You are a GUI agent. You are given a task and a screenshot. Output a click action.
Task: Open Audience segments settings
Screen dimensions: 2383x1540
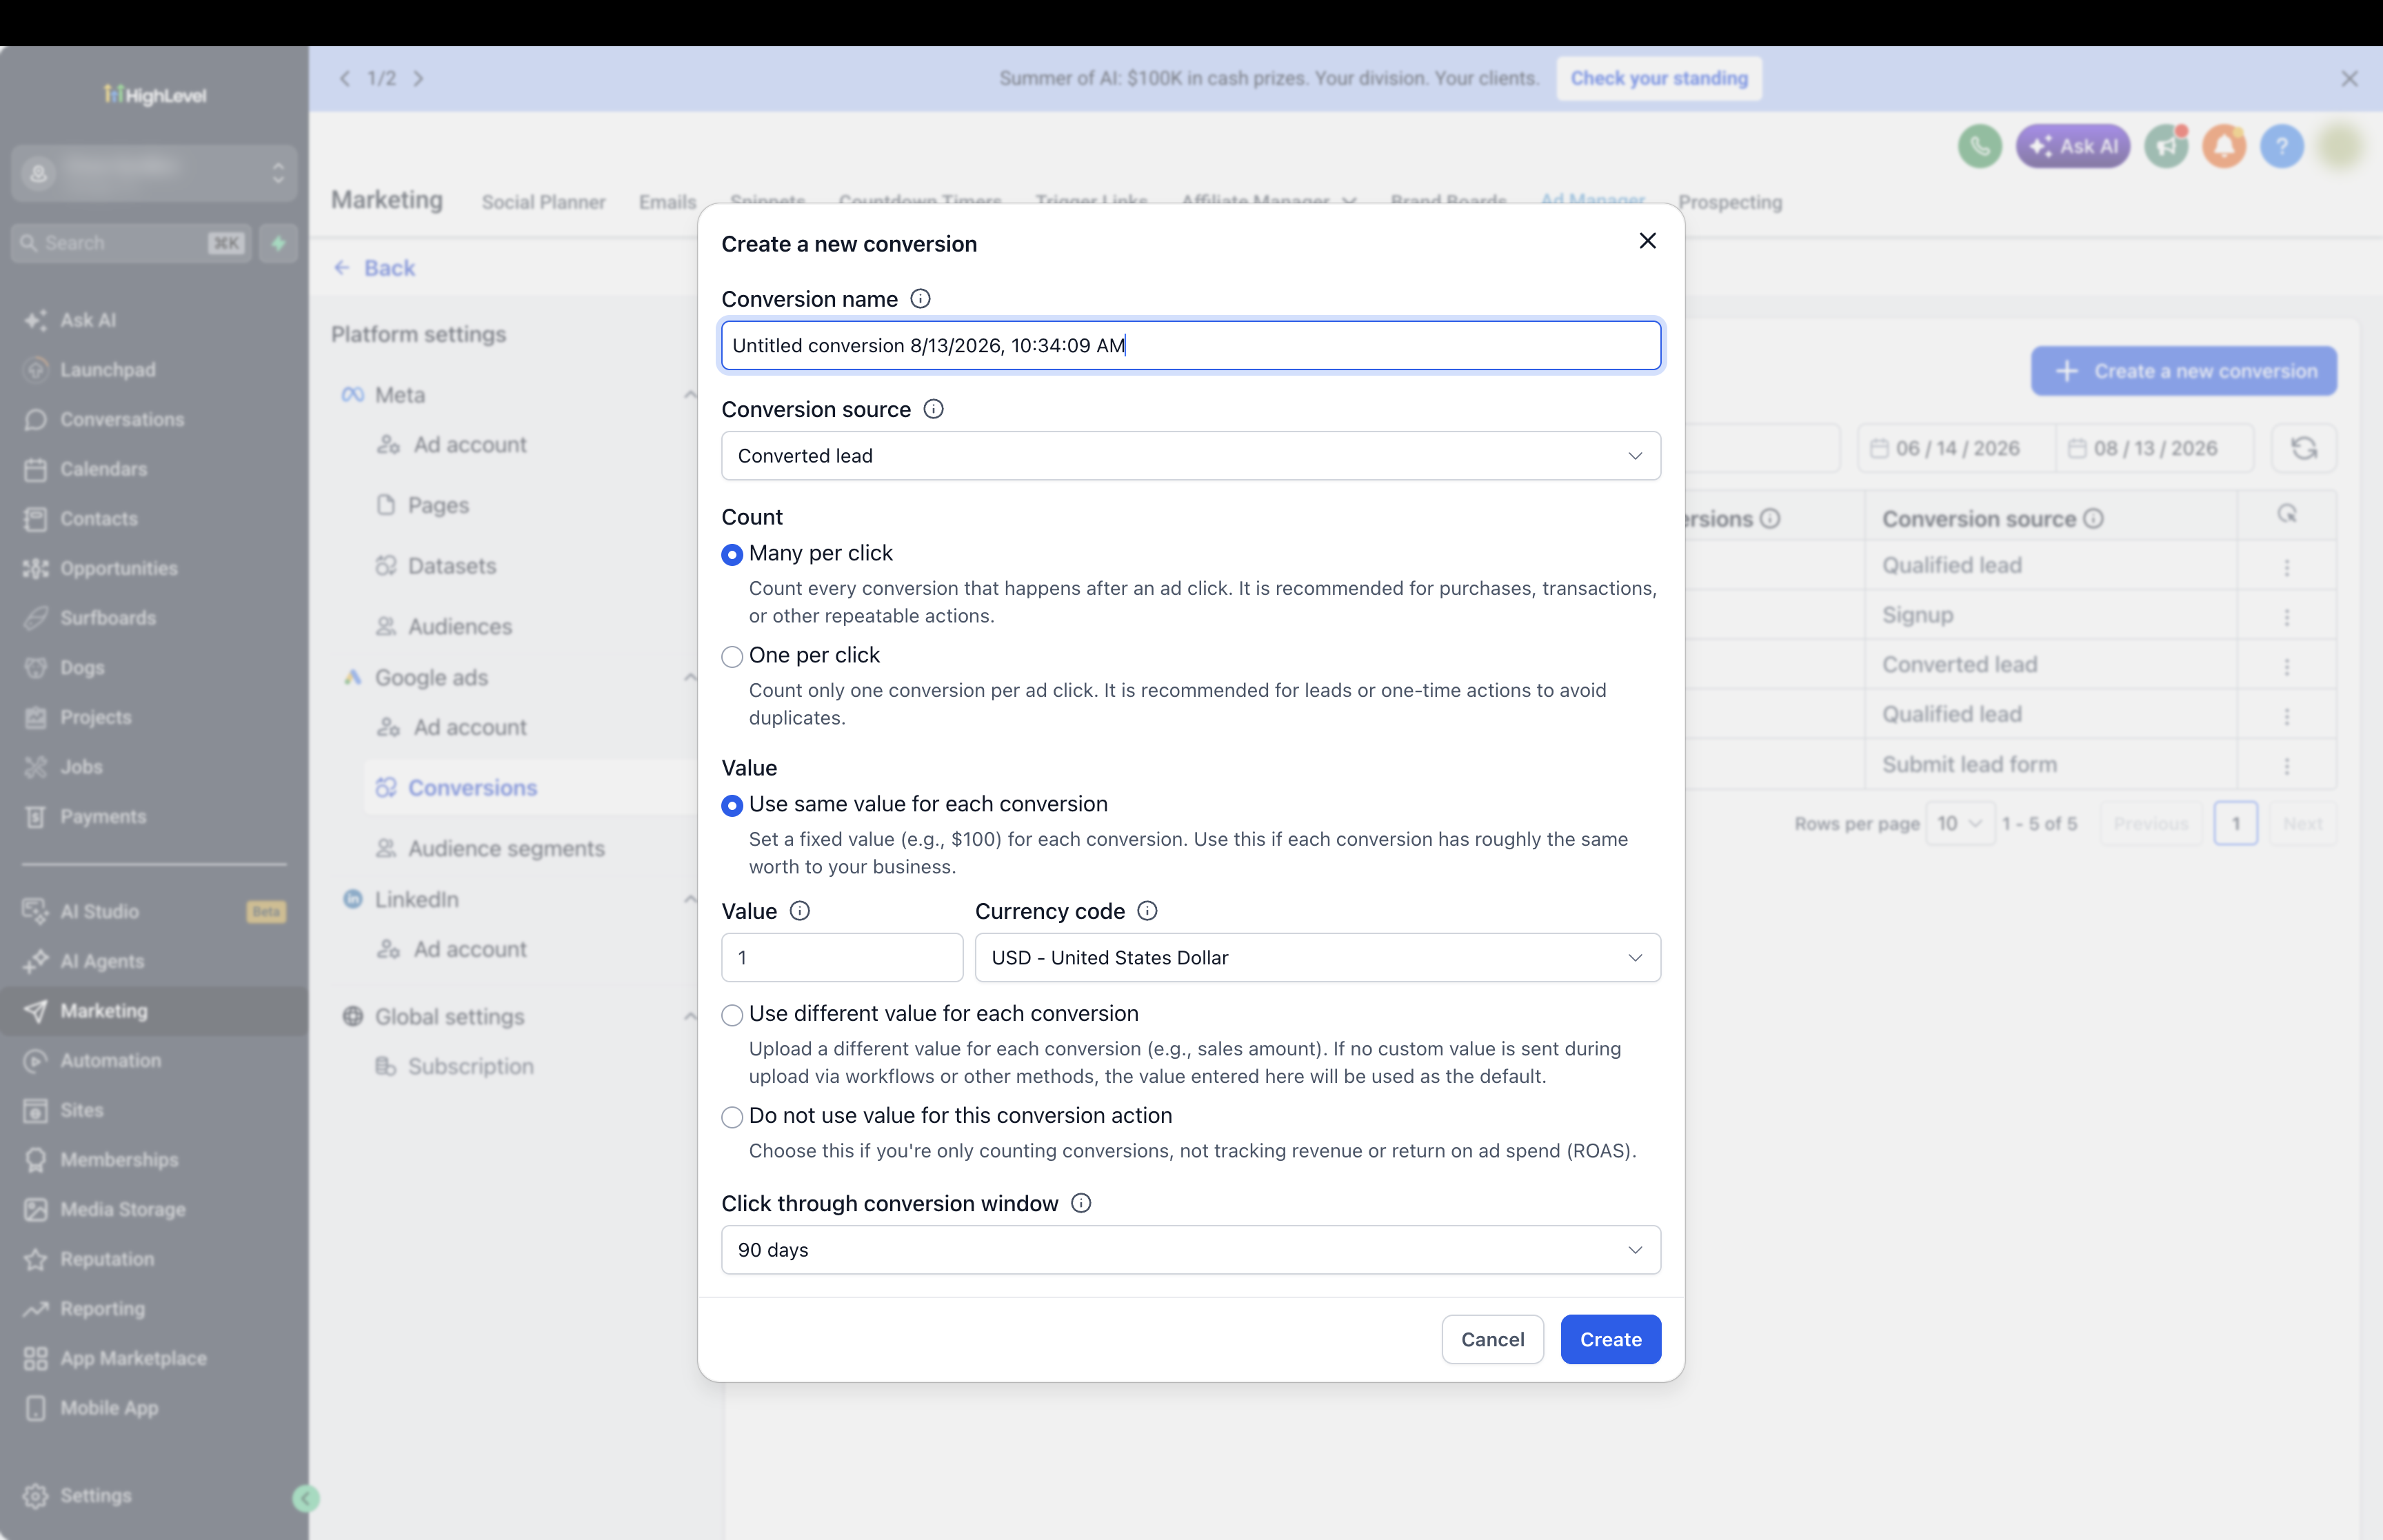506,849
